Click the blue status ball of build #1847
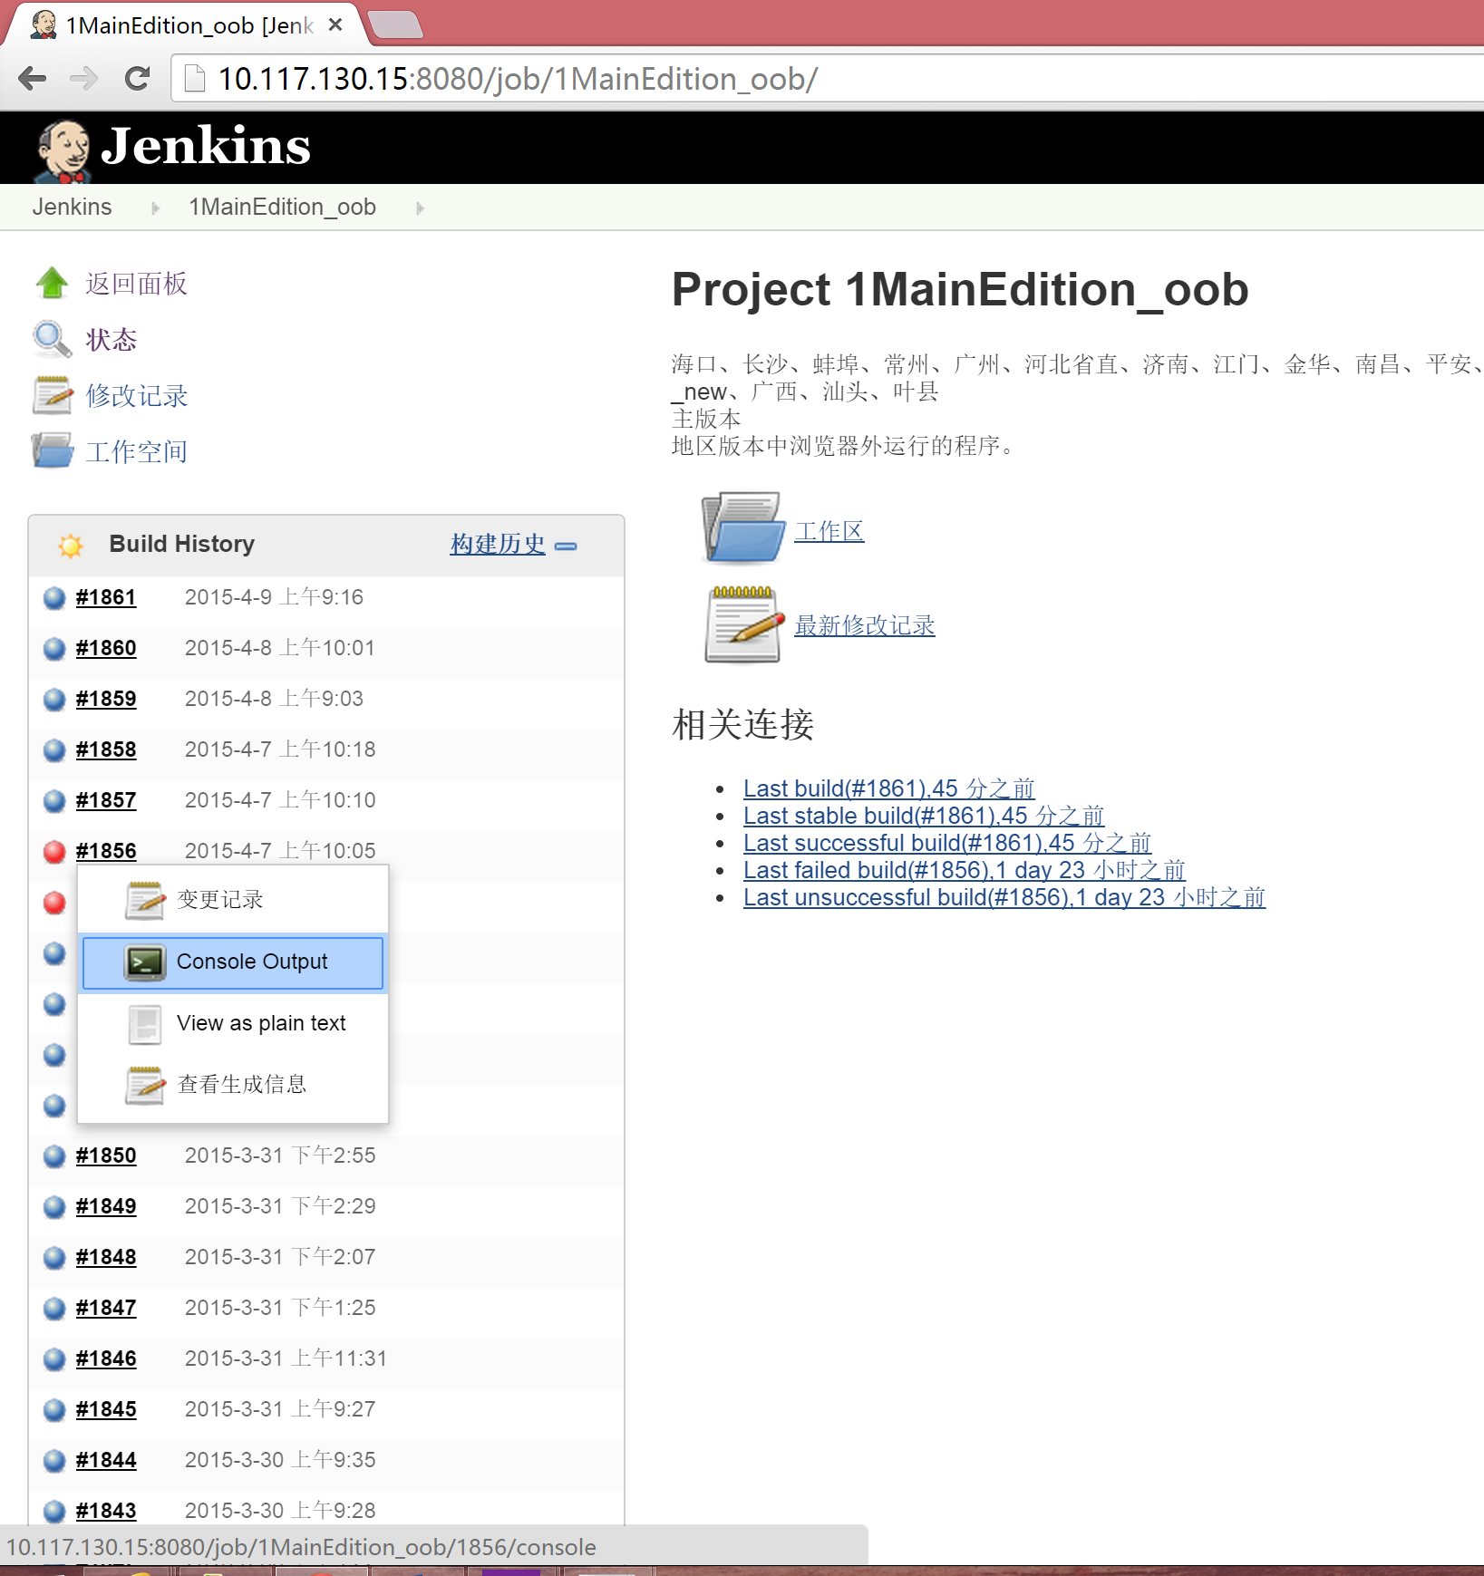 (54, 1308)
